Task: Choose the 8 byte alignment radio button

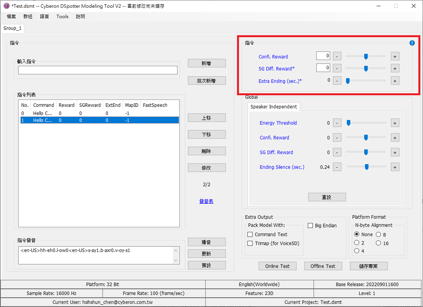Action: pos(379,235)
